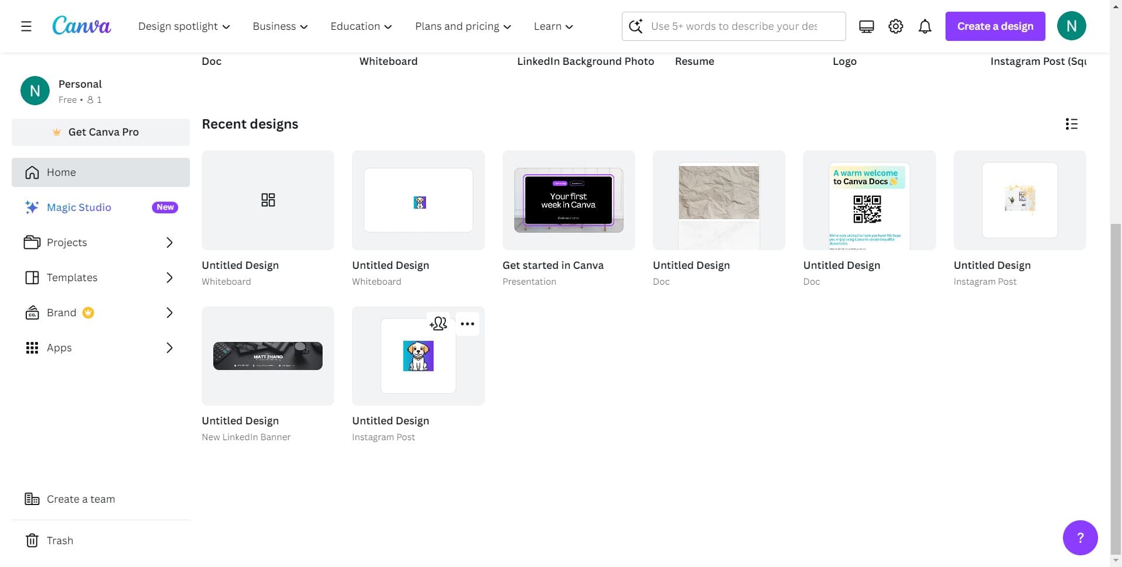Open the Design spotlight dropdown menu
The height and width of the screenshot is (567, 1122).
coord(184,26)
